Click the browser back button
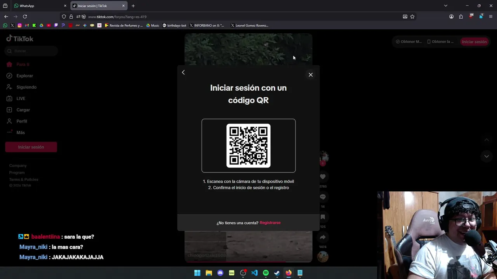Image resolution: width=497 pixels, height=279 pixels. coord(6,17)
